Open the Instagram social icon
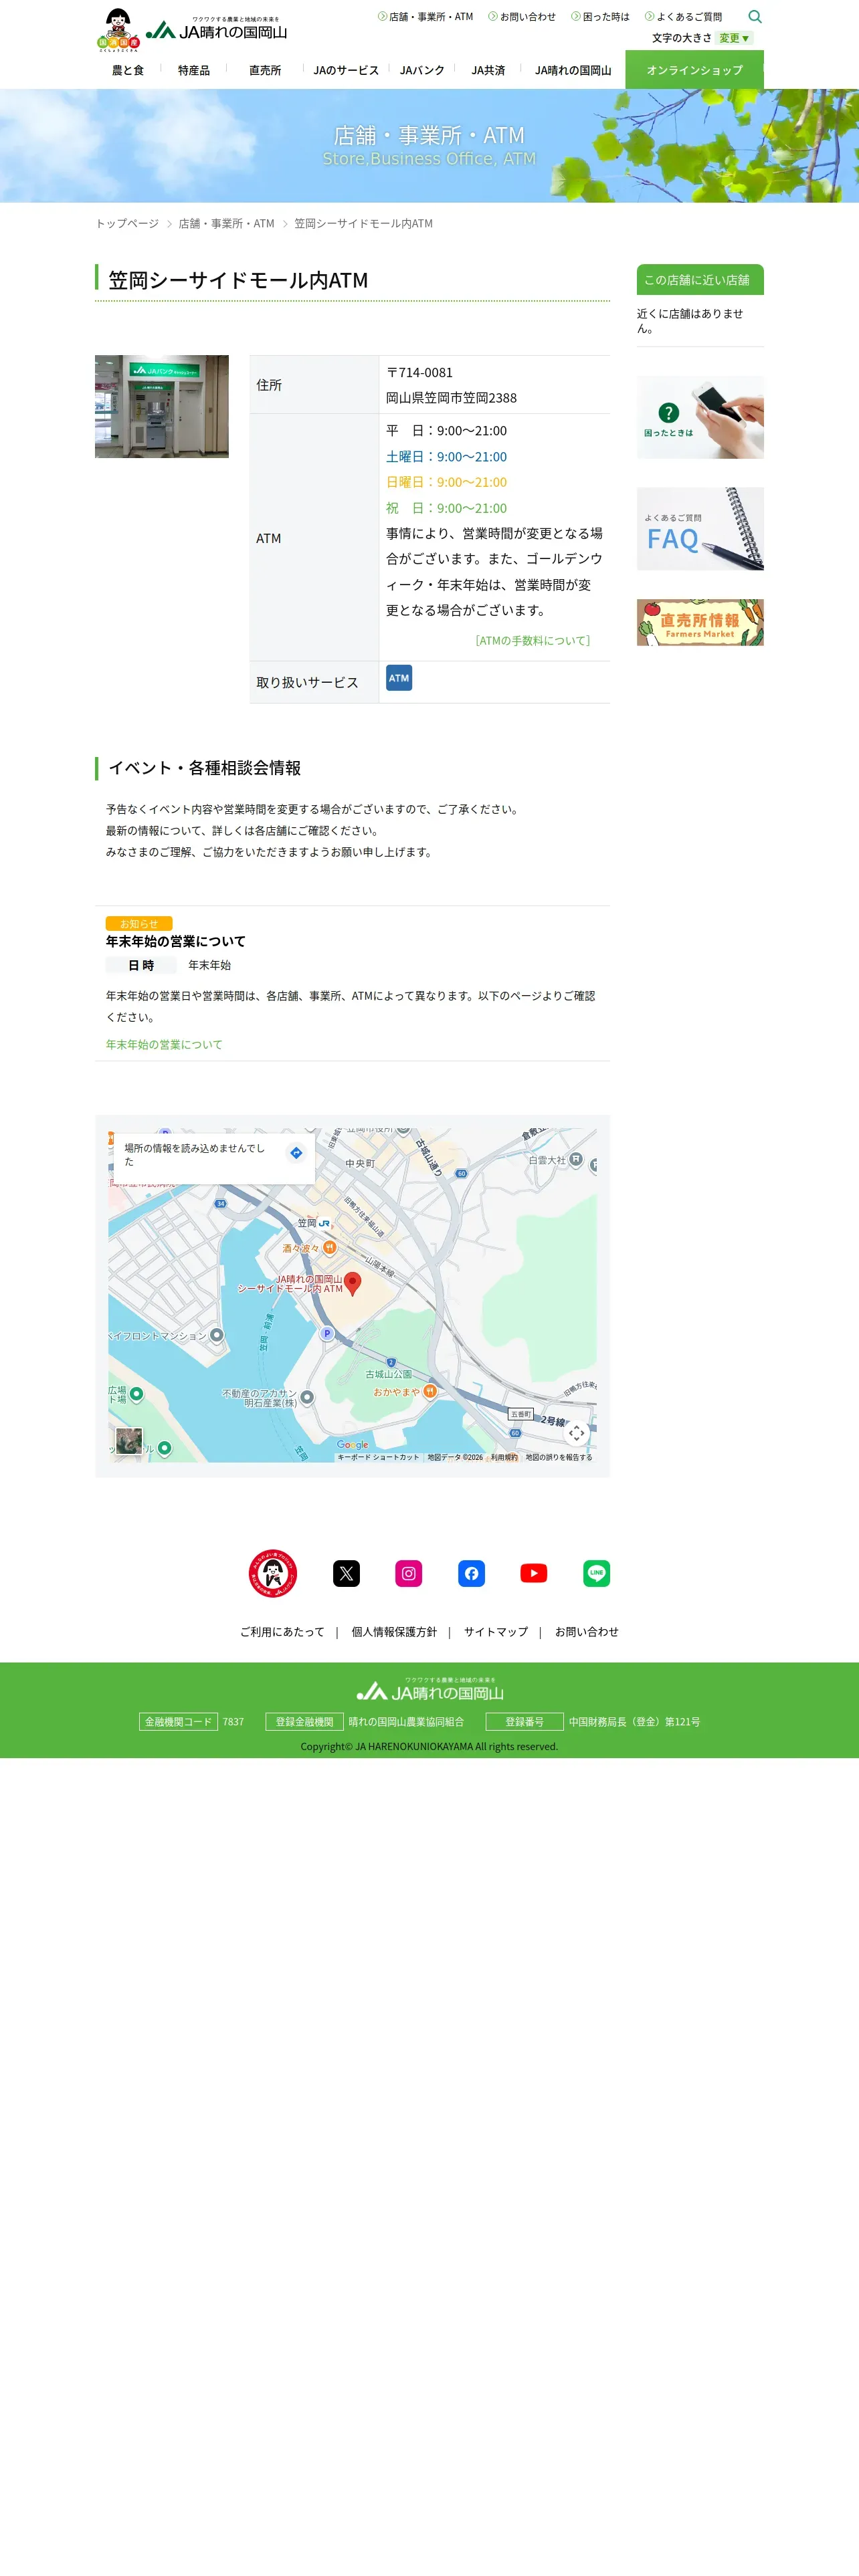Image resolution: width=859 pixels, height=2576 pixels. click(x=409, y=1573)
